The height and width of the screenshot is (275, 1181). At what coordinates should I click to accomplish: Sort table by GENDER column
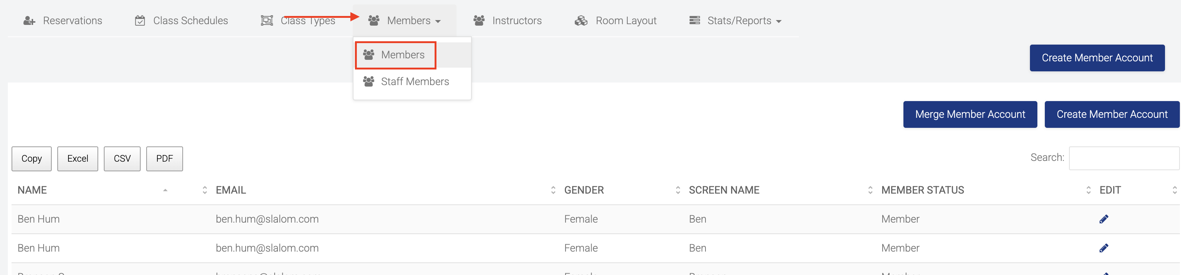pos(584,190)
